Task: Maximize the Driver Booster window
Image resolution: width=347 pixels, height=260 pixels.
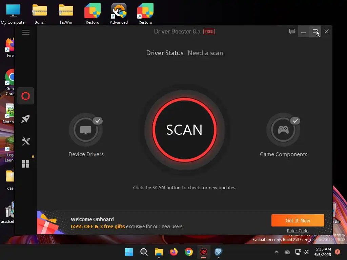Action: (x=315, y=31)
